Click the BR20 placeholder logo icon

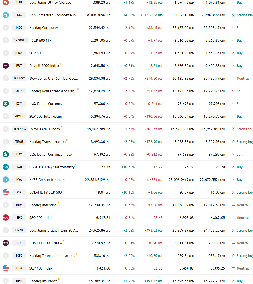click(6, 230)
